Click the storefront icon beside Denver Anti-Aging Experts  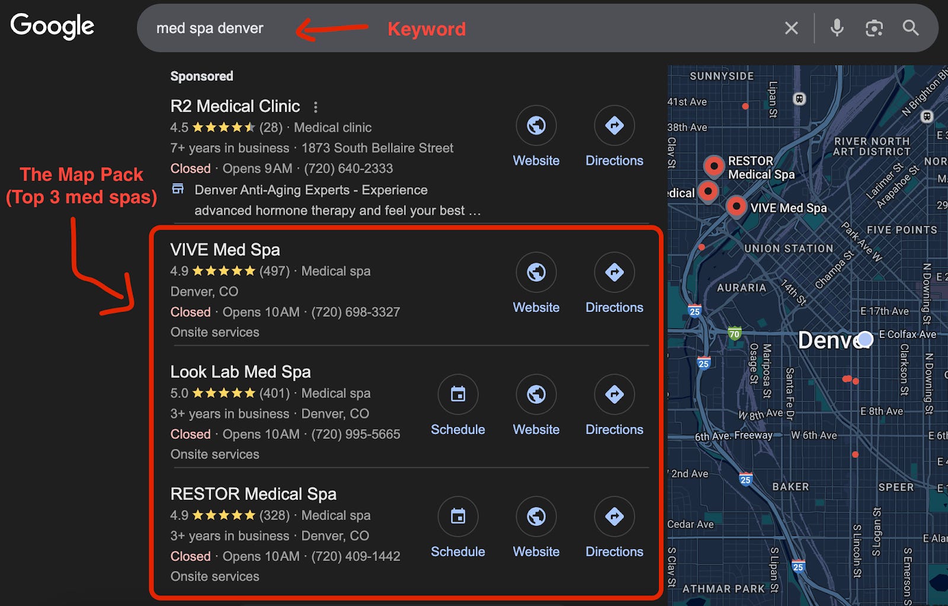(x=178, y=189)
